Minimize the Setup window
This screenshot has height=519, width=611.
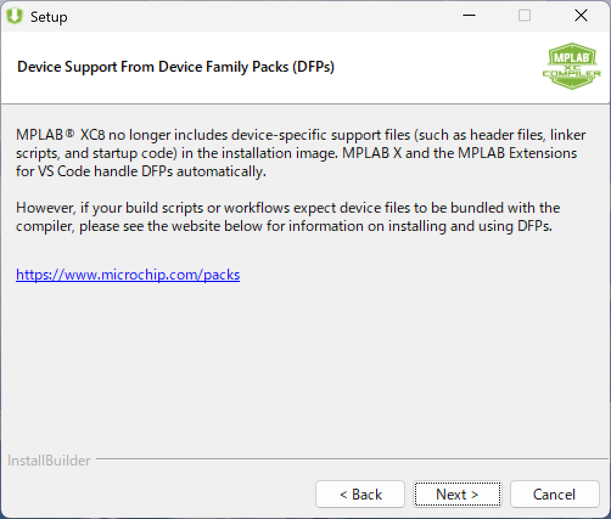coord(469,16)
